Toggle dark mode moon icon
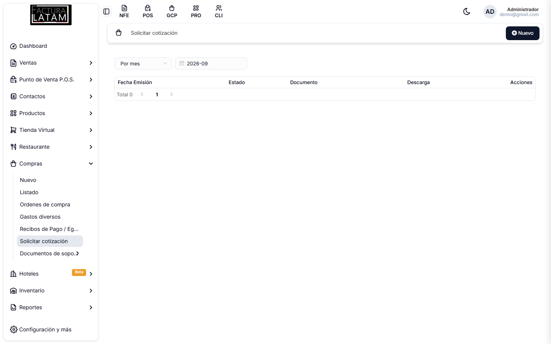This screenshot has width=551, height=344. 466,11
